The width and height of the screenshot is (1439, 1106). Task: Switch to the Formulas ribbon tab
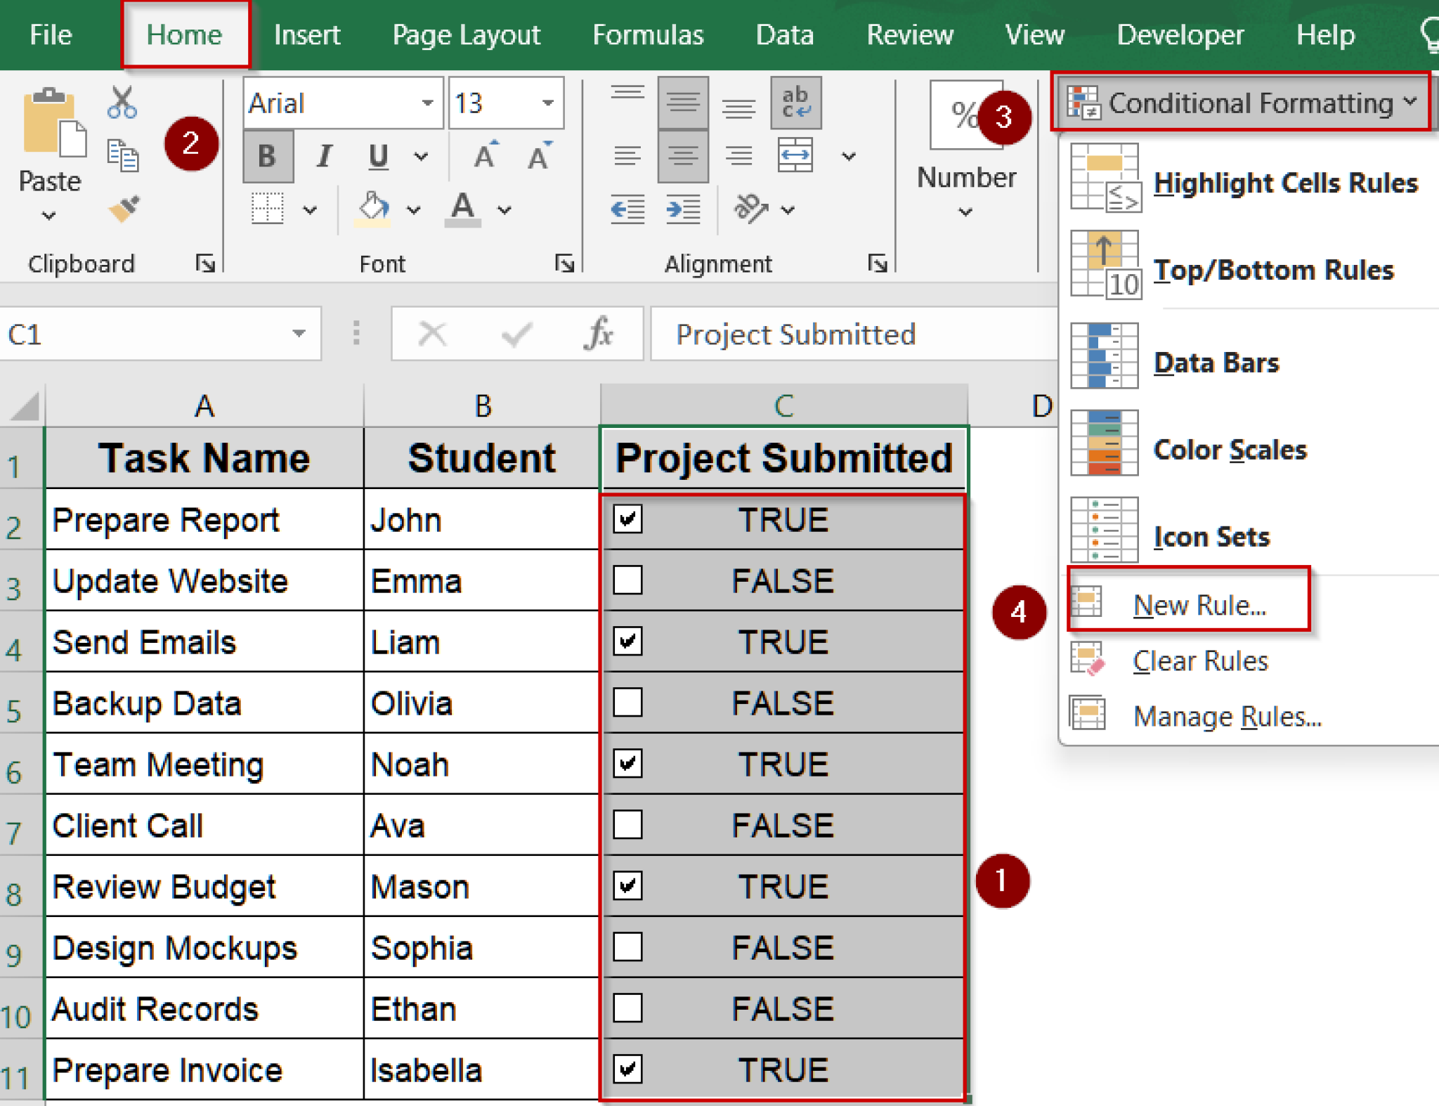pyautogui.click(x=647, y=34)
